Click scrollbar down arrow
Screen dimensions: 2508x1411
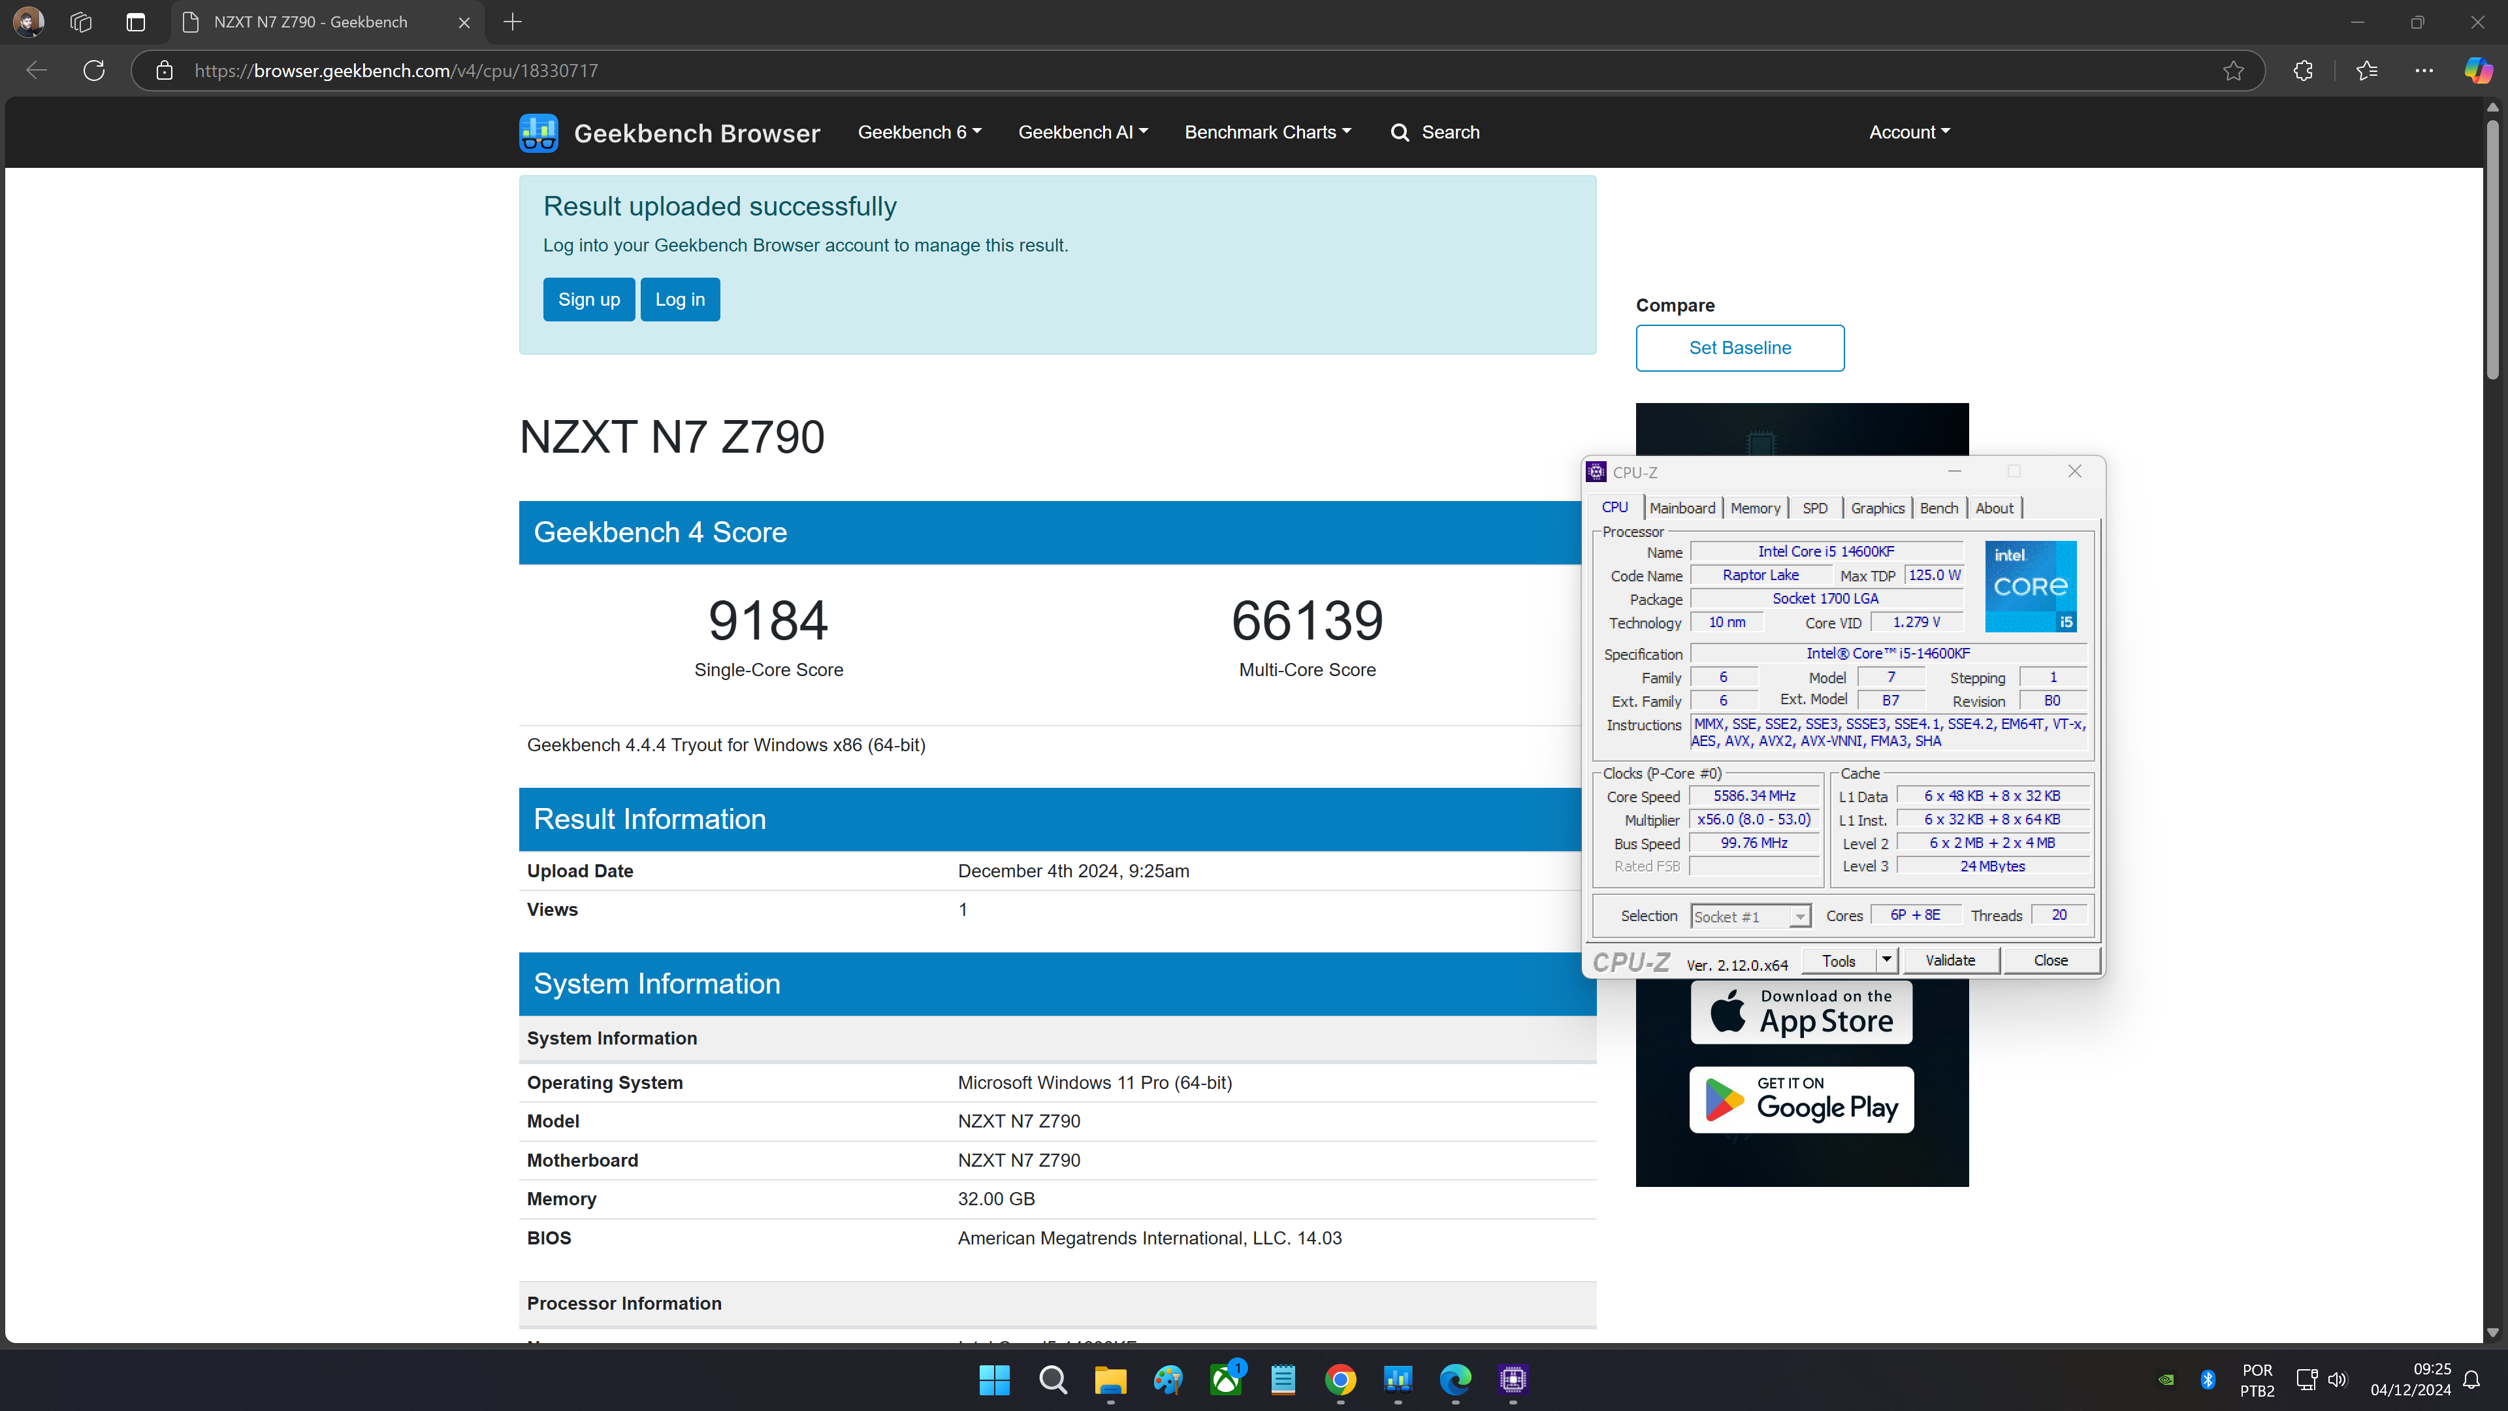(2492, 1332)
